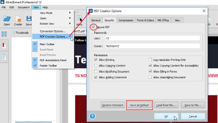The height and width of the screenshot is (123, 218).
Task: Click the Open folder toolbar icon
Action: point(7,19)
